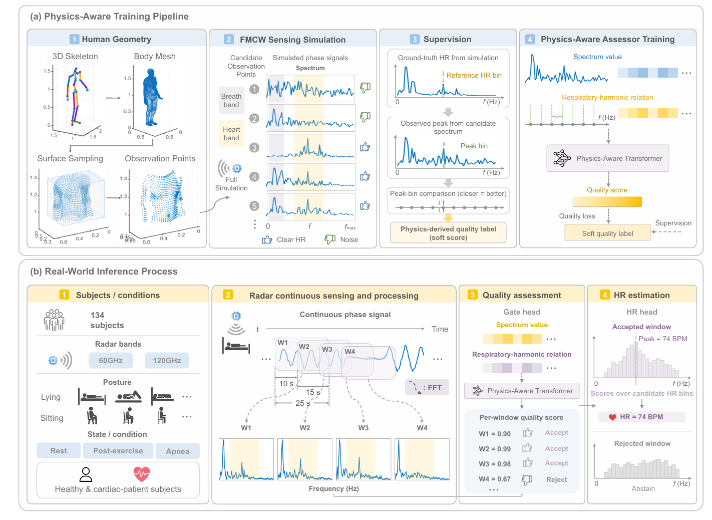712x520 pixels.
Task: Click the "Reject" label for W4
Action: pos(557,479)
